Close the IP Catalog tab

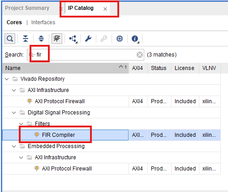[105, 9]
